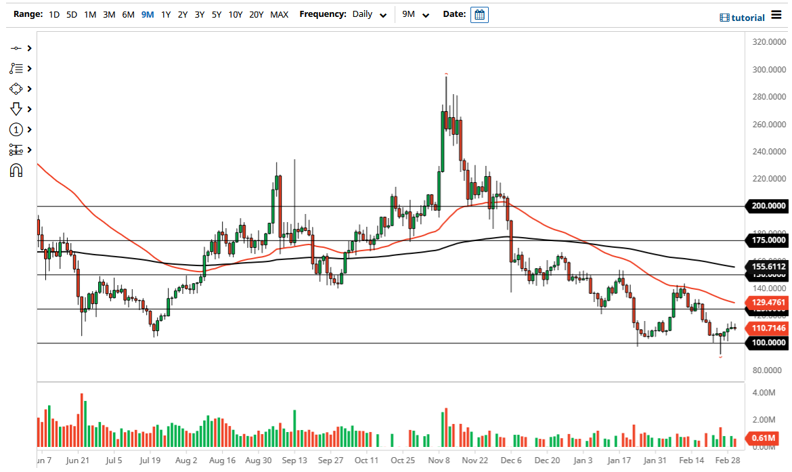Toggle the magnet snap tool
This screenshot has height=472, width=792.
coord(17,170)
